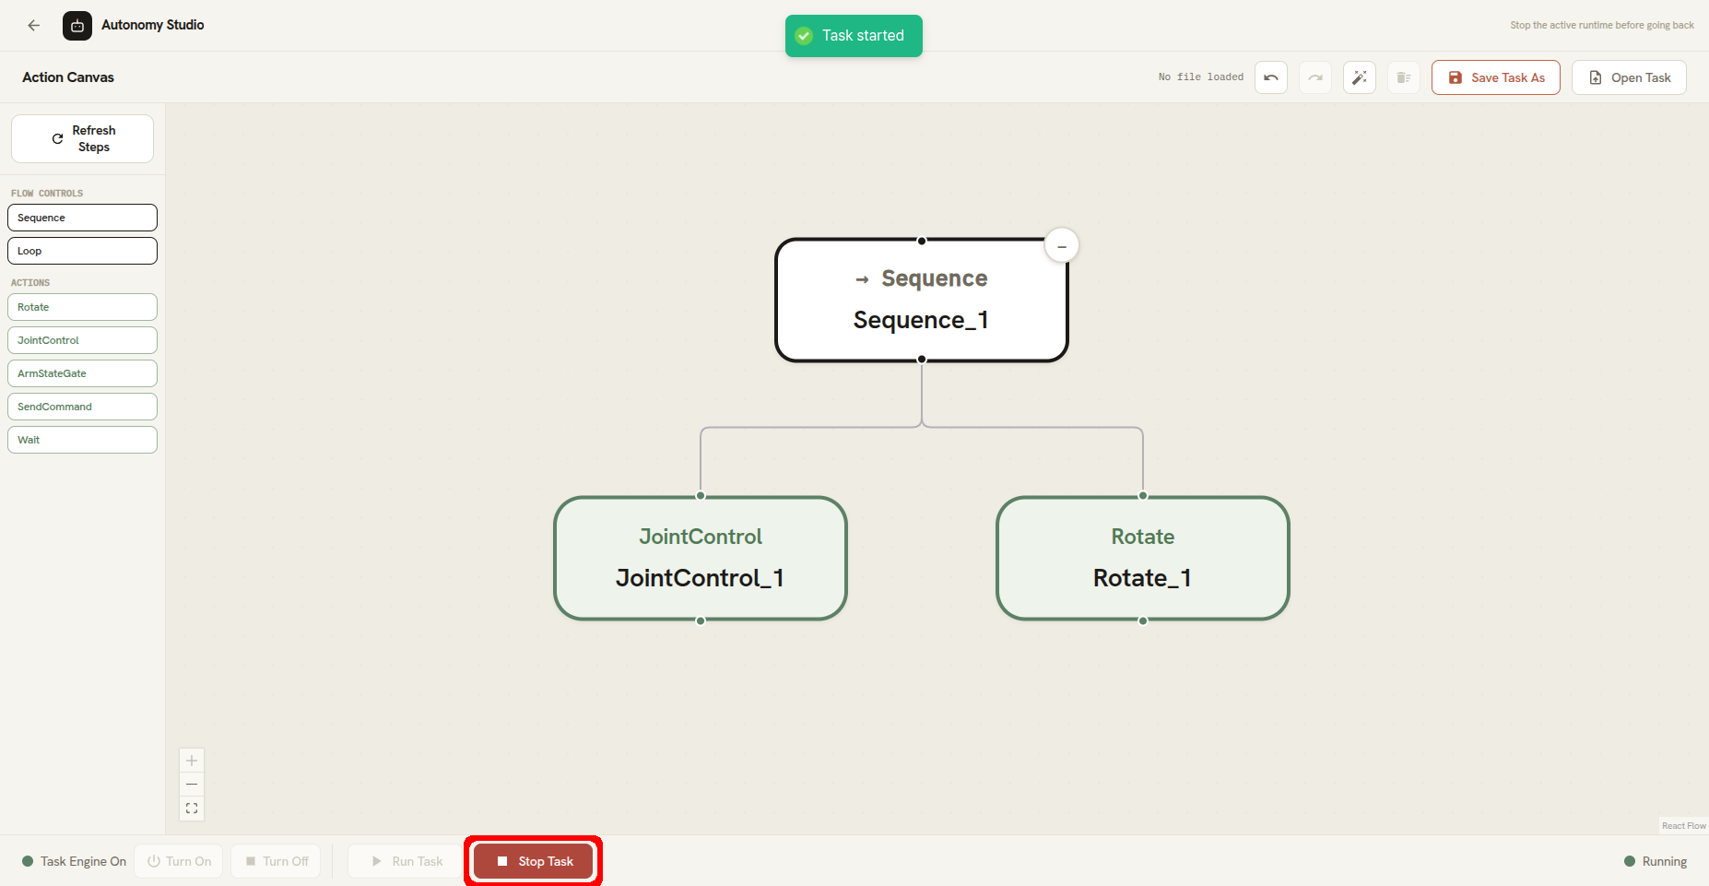Click the magic wand auto-layout icon
Screen dimensions: 1709x886
pyautogui.click(x=1360, y=77)
